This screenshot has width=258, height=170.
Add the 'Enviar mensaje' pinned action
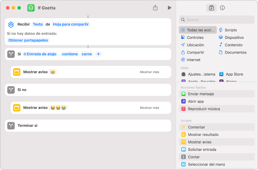[x=201, y=94]
